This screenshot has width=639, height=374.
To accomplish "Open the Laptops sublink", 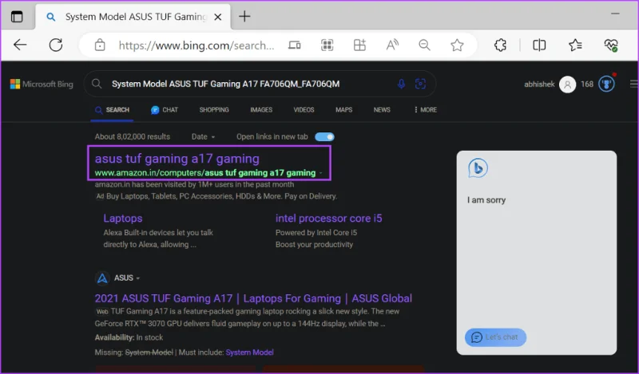I will 123,218.
